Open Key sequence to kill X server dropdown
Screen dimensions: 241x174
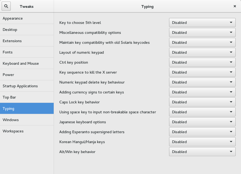tap(202, 72)
